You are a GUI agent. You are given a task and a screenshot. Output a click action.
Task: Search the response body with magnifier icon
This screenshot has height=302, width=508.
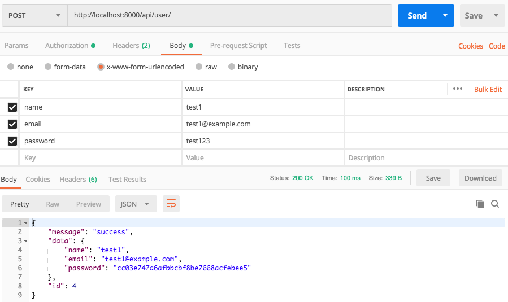[495, 204]
